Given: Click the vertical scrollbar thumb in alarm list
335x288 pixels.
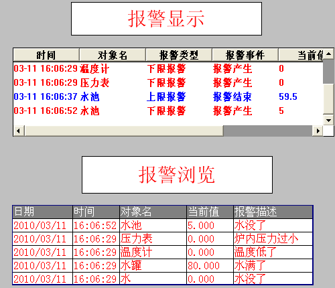Looking at the screenshot, I should pos(328,98).
